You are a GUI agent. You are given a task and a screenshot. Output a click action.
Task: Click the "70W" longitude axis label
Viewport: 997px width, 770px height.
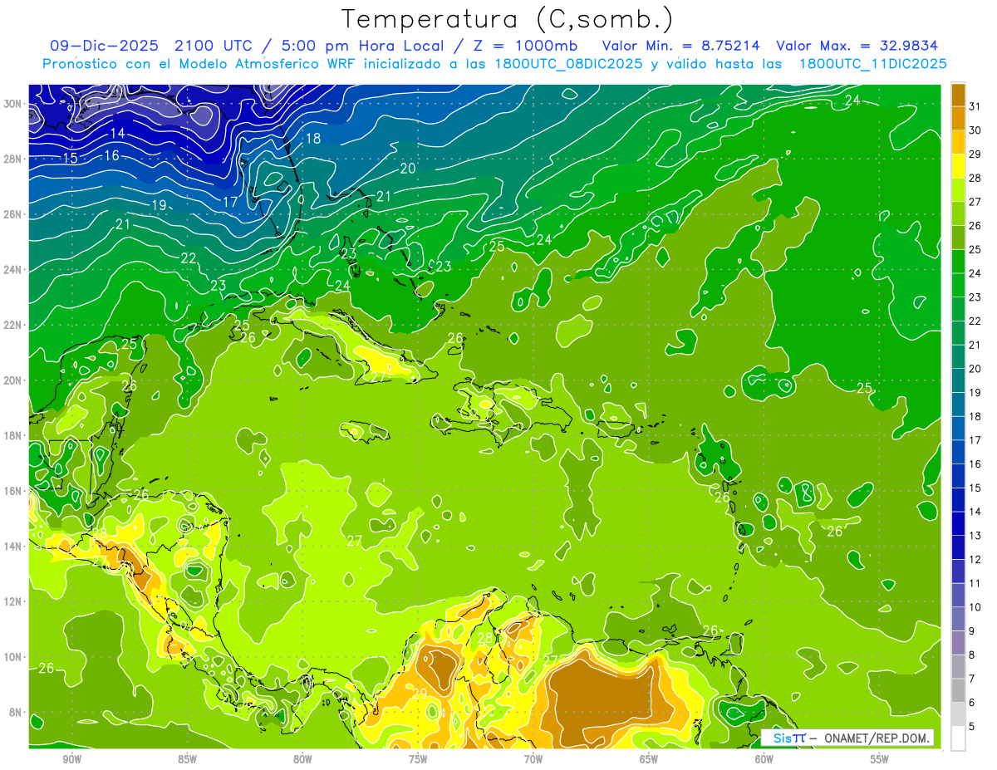(x=533, y=759)
